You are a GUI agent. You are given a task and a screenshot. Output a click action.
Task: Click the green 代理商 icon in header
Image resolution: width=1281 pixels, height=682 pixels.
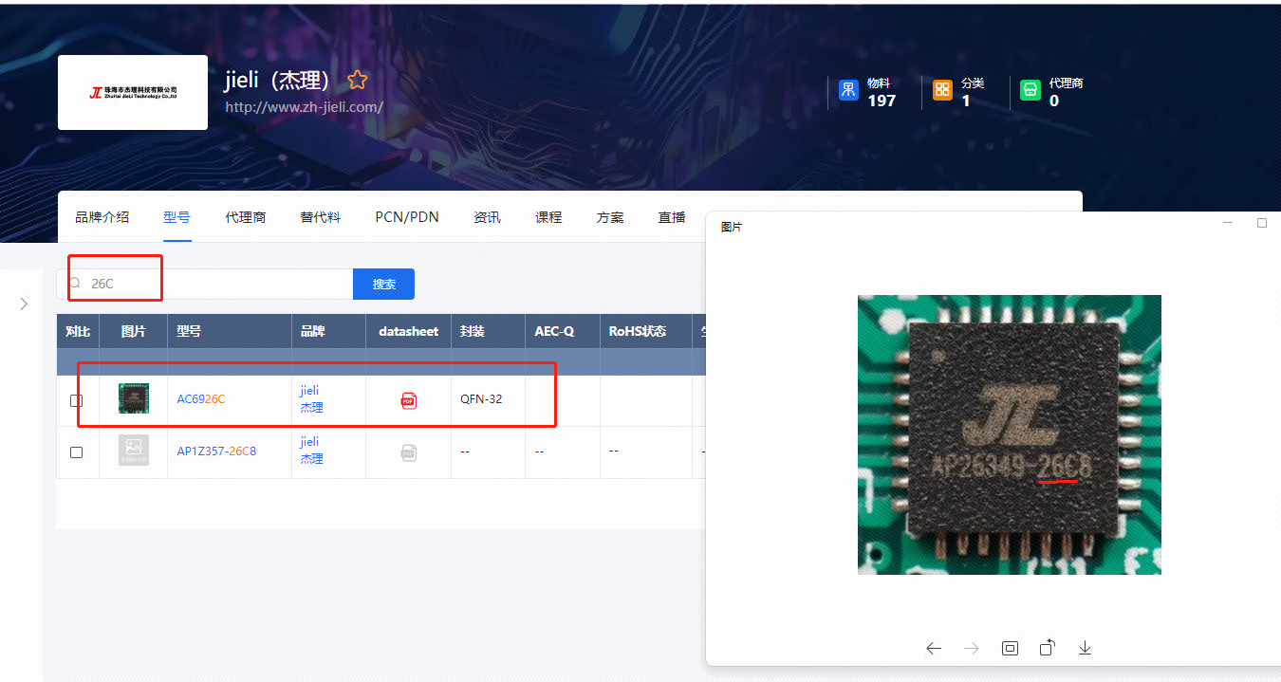(x=1030, y=90)
